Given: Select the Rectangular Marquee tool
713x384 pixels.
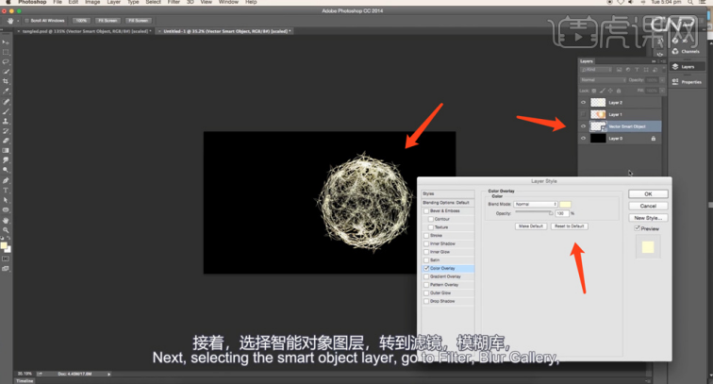Looking at the screenshot, I should (6, 52).
